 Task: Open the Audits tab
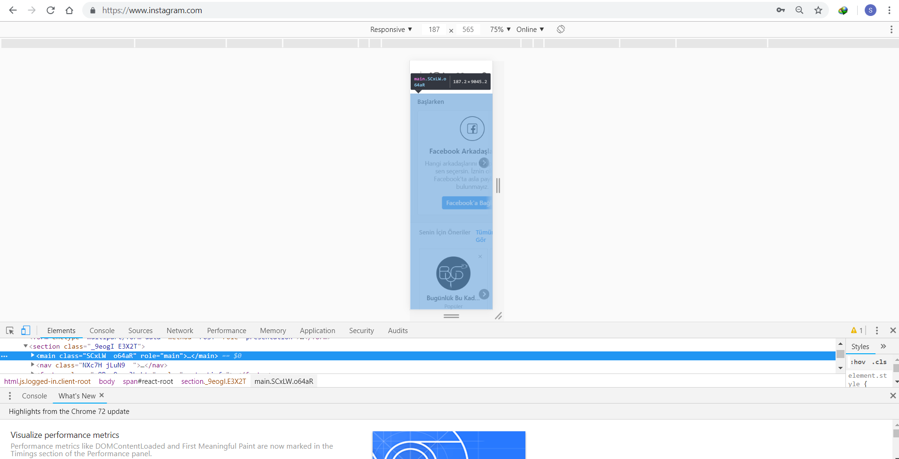point(398,331)
